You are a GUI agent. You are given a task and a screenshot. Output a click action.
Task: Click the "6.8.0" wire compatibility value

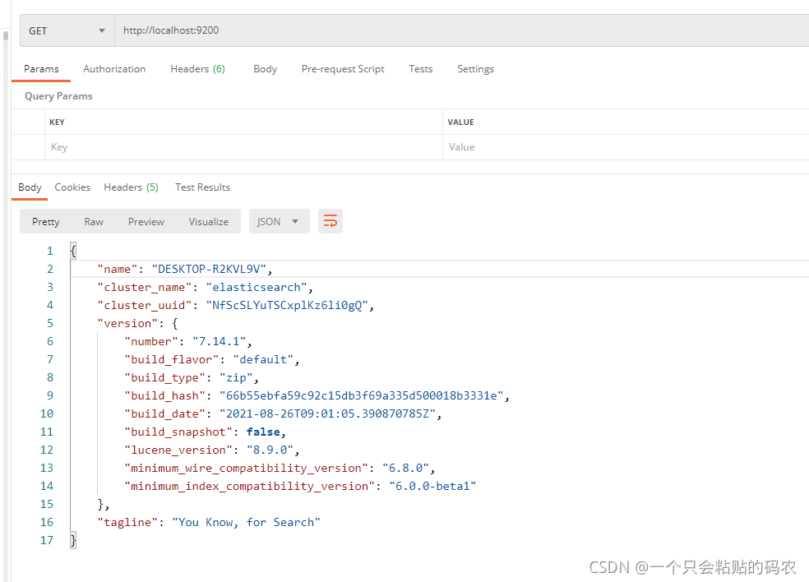click(x=405, y=468)
